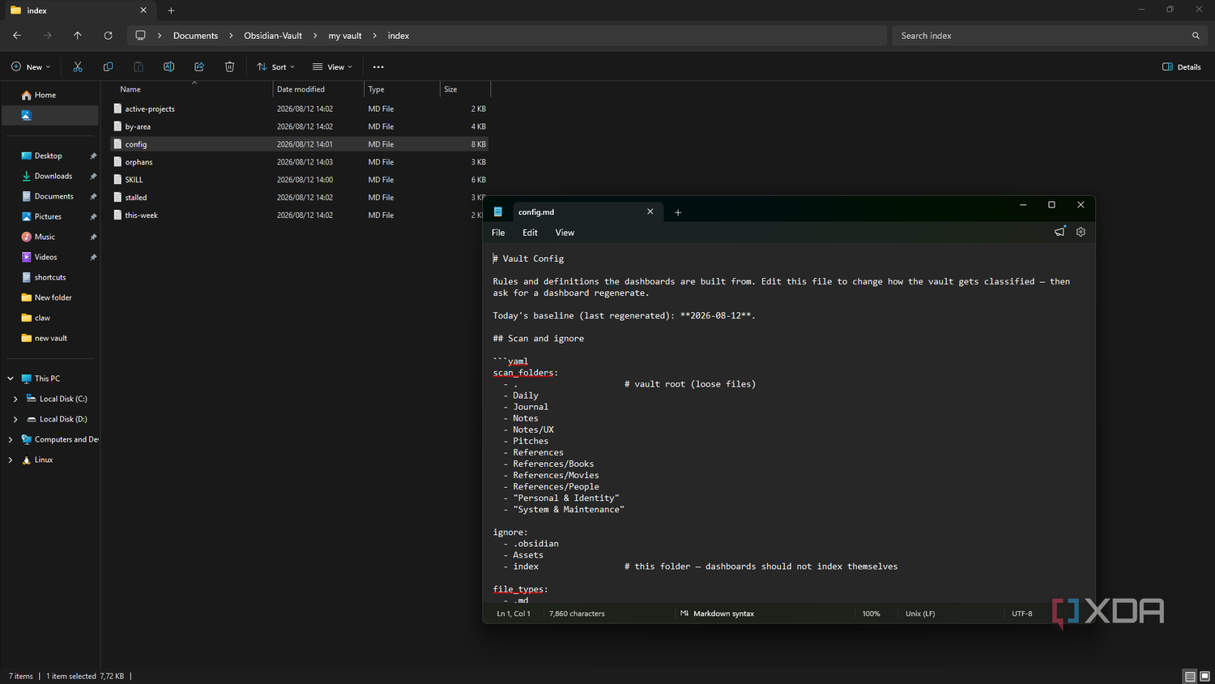Click the search magnifier icon
Viewport: 1215px width, 684px height.
(1196, 36)
